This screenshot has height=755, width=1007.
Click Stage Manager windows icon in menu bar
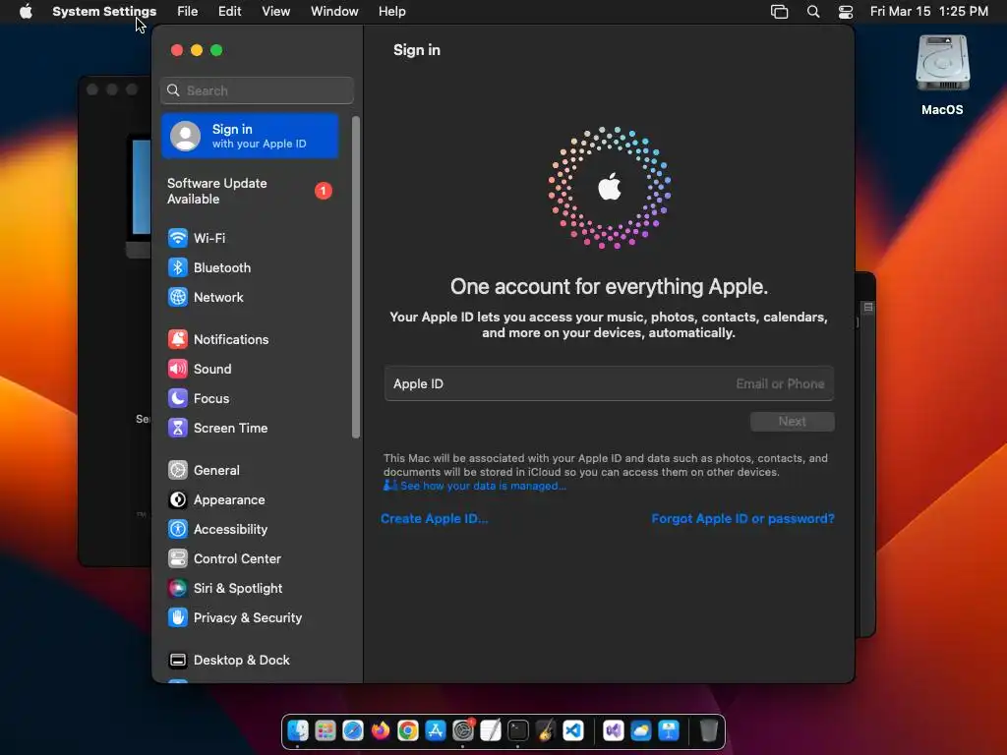(779, 12)
